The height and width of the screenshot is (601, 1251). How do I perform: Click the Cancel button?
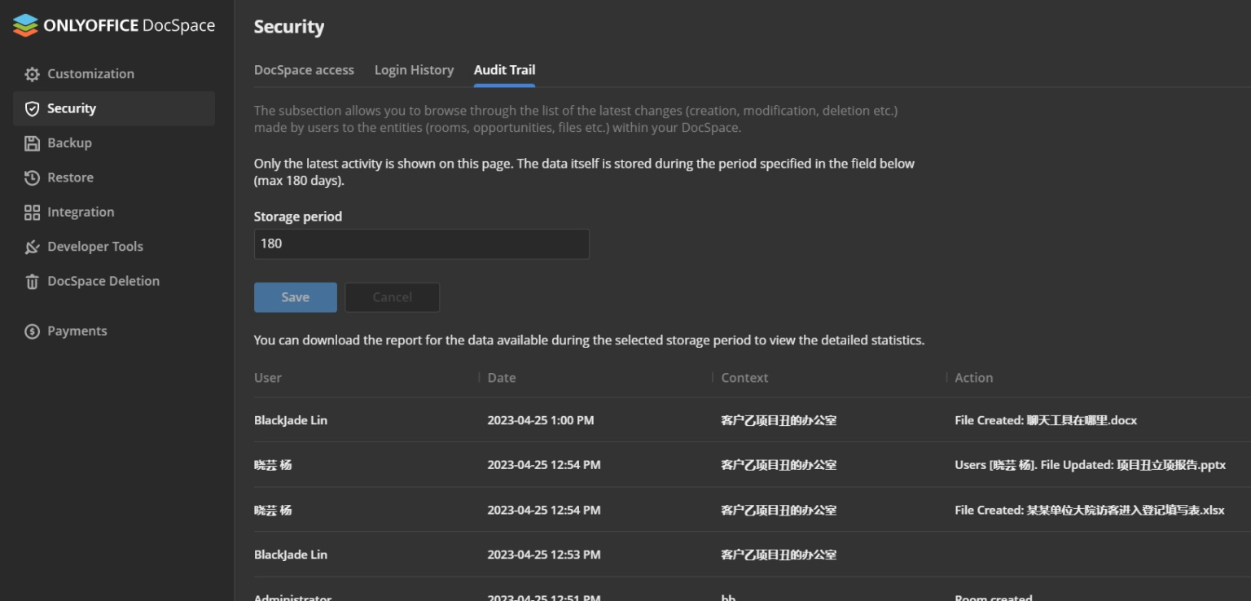392,297
